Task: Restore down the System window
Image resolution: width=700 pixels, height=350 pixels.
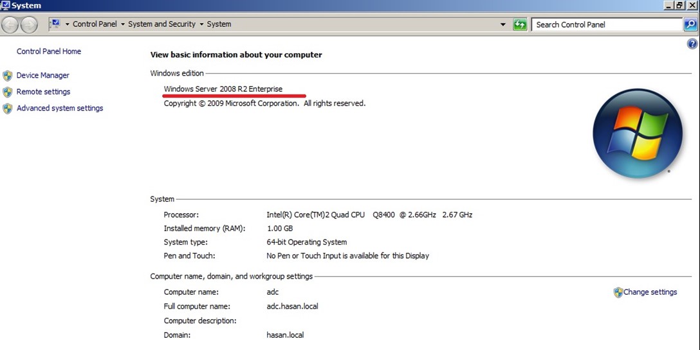Action: pos(680,5)
